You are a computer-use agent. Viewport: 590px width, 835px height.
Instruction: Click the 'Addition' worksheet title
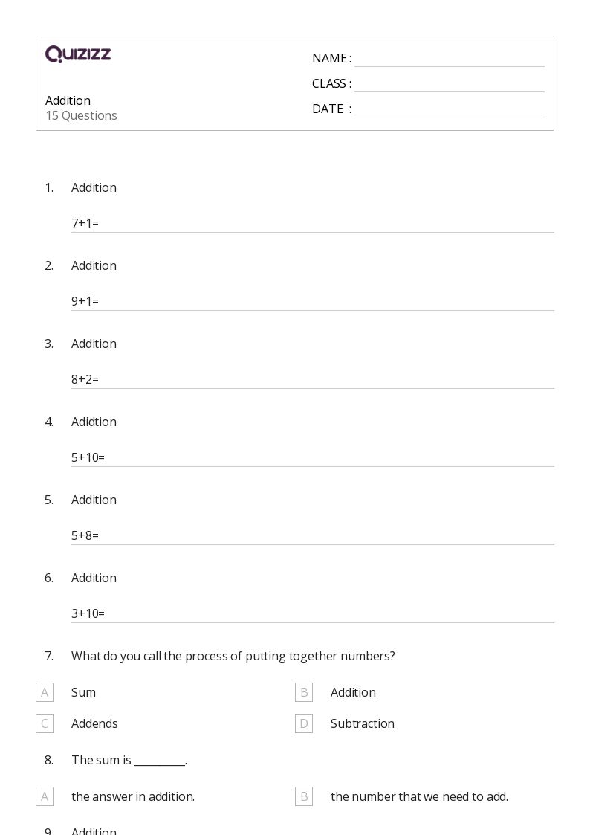click(x=68, y=100)
